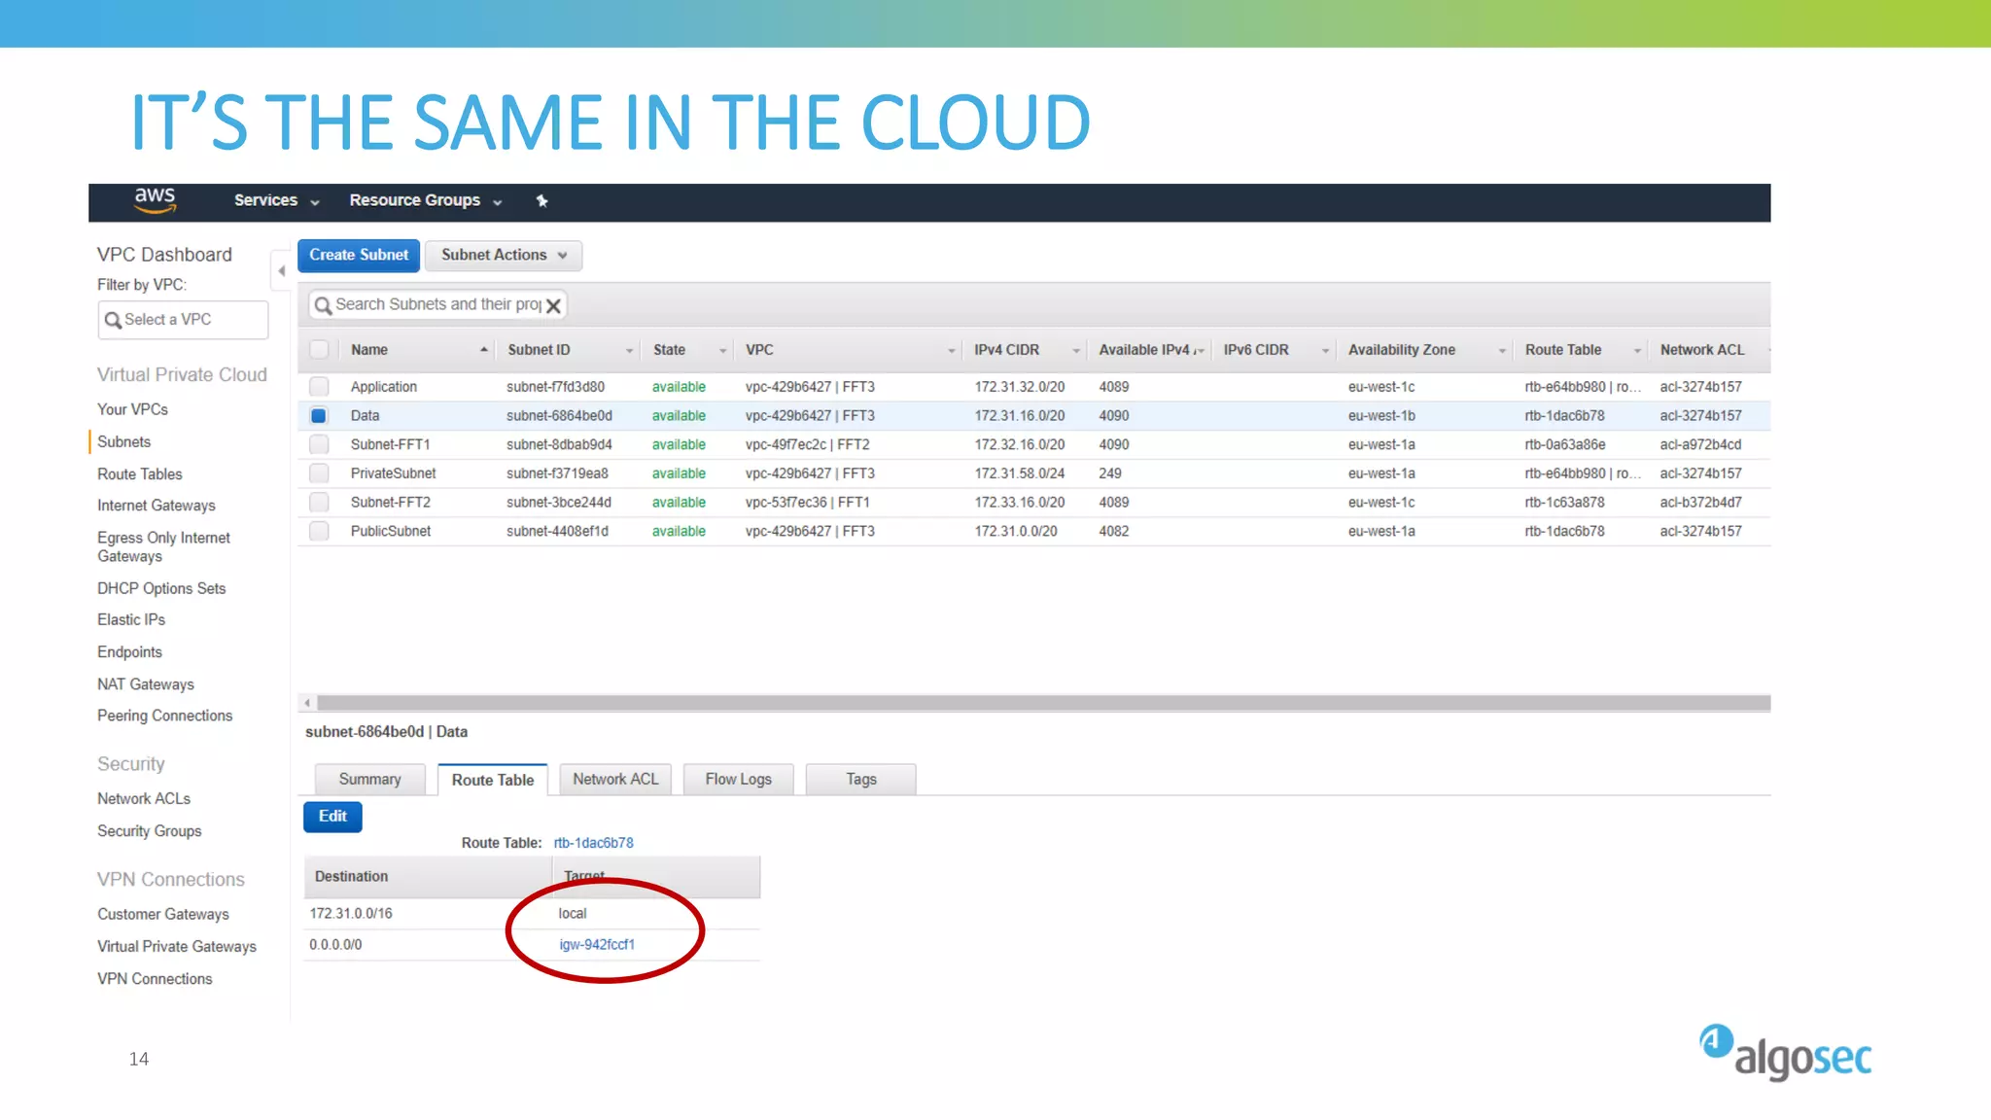The image size is (1991, 1120).
Task: Collapse the sidebar with arrow handle
Action: click(x=281, y=271)
